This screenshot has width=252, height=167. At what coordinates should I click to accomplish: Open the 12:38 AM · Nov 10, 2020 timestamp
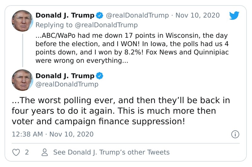[x=53, y=134]
